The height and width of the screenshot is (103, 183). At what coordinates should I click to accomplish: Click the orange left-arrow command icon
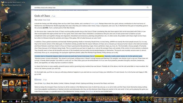[25, 83]
